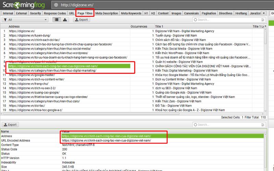Sort by the Address column header
This screenshot has width=274, height=171.
(x=69, y=27)
